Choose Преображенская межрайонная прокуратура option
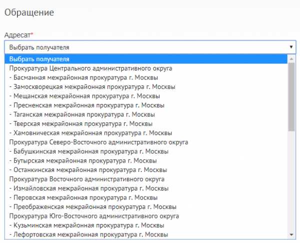 coord(146,206)
